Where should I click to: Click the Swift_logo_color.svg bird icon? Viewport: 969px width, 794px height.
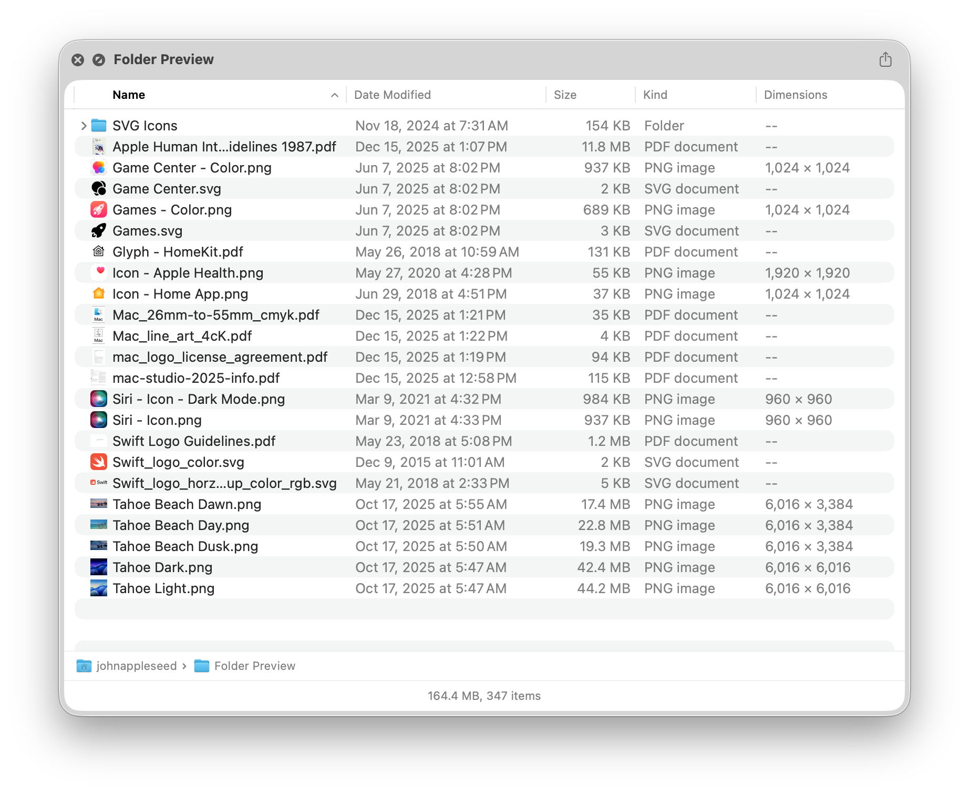99,462
